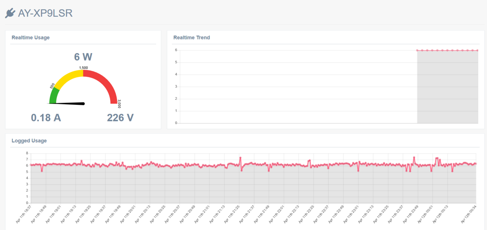This screenshot has width=487, height=230.
Task: Click the first data point in Realtime Trend
Action: click(x=417, y=50)
